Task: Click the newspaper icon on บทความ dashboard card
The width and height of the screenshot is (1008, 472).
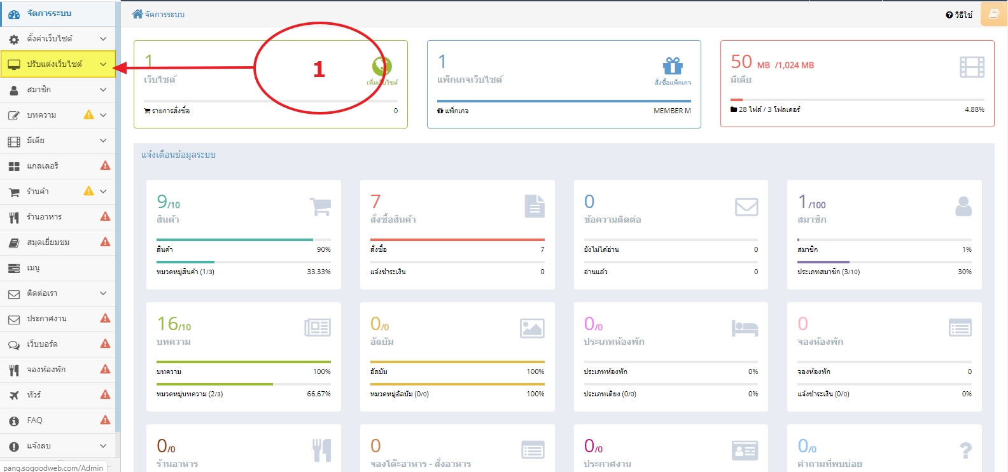Action: [318, 328]
